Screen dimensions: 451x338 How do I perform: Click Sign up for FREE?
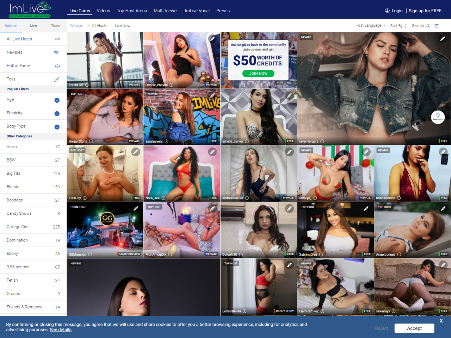click(425, 11)
